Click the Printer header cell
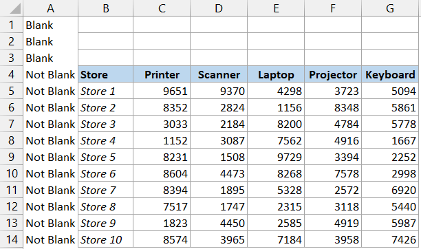Image resolution: width=421 pixels, height=249 pixels. tap(162, 74)
